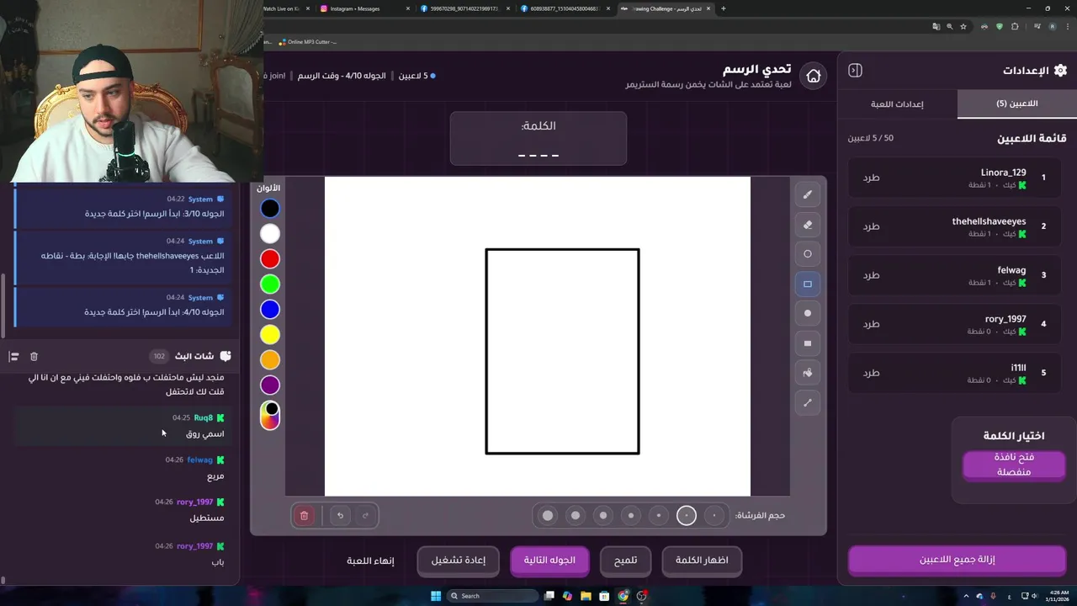Open Chrome from the taskbar
This screenshot has height=606, width=1077.
[623, 596]
